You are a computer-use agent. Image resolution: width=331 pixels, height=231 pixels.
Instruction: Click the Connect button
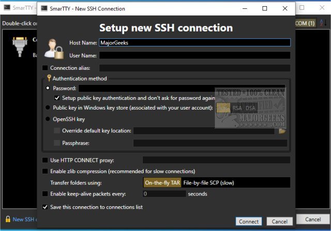click(249, 221)
